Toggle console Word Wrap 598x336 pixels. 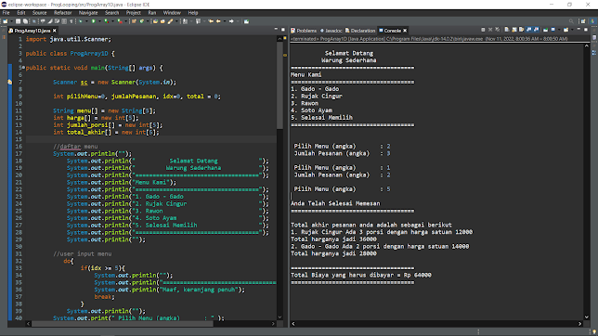521,30
